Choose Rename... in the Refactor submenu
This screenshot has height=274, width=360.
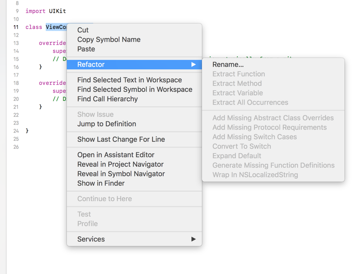[228, 64]
